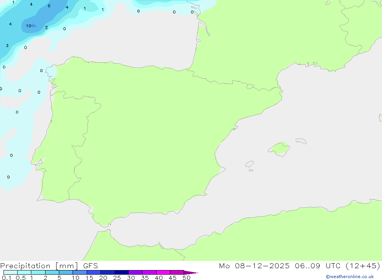Image resolution: width=382 pixels, height=280 pixels.
Task: Click the 0.1–0.5 mm palest cyan legend swatch
Action: coord(10,272)
